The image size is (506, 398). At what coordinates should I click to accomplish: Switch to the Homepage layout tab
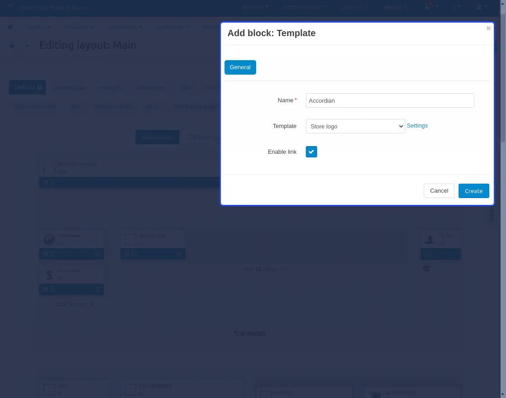(x=70, y=87)
